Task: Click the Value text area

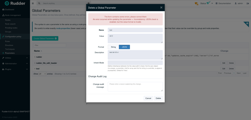Action: pos(135,38)
